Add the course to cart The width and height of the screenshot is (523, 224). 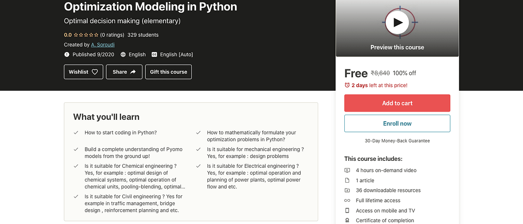(397, 103)
